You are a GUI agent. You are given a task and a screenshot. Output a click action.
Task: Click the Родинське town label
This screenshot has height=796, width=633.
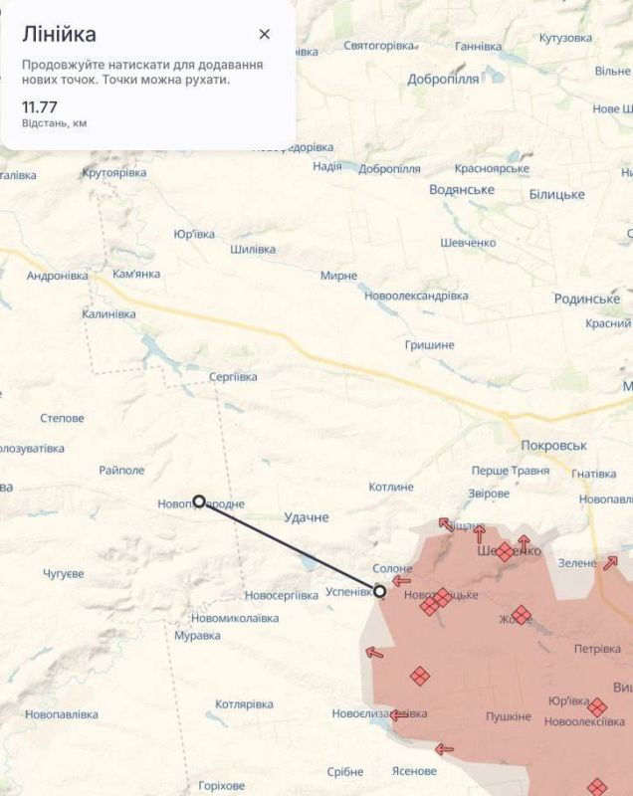click(x=586, y=298)
